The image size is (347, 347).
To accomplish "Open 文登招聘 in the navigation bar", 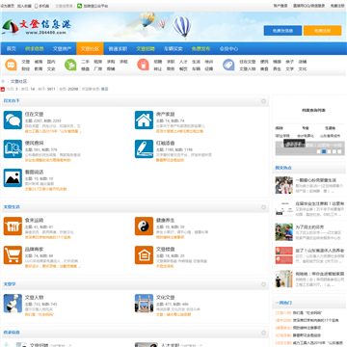I will 146,49.
